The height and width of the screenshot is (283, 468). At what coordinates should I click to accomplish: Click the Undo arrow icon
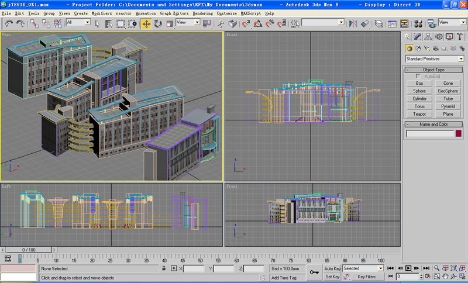8,23
